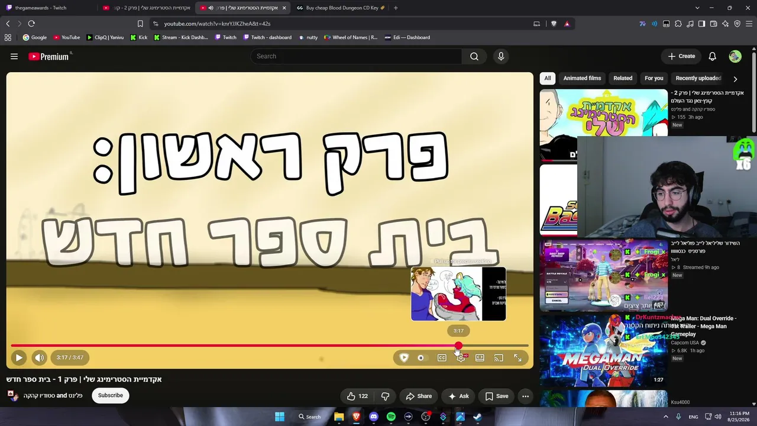Start a voice search with the microphone
Screen dimensions: 757x426
click(x=501, y=56)
